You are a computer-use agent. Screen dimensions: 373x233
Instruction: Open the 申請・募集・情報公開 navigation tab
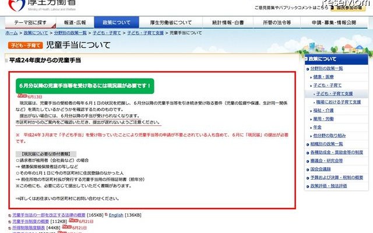click(x=334, y=23)
